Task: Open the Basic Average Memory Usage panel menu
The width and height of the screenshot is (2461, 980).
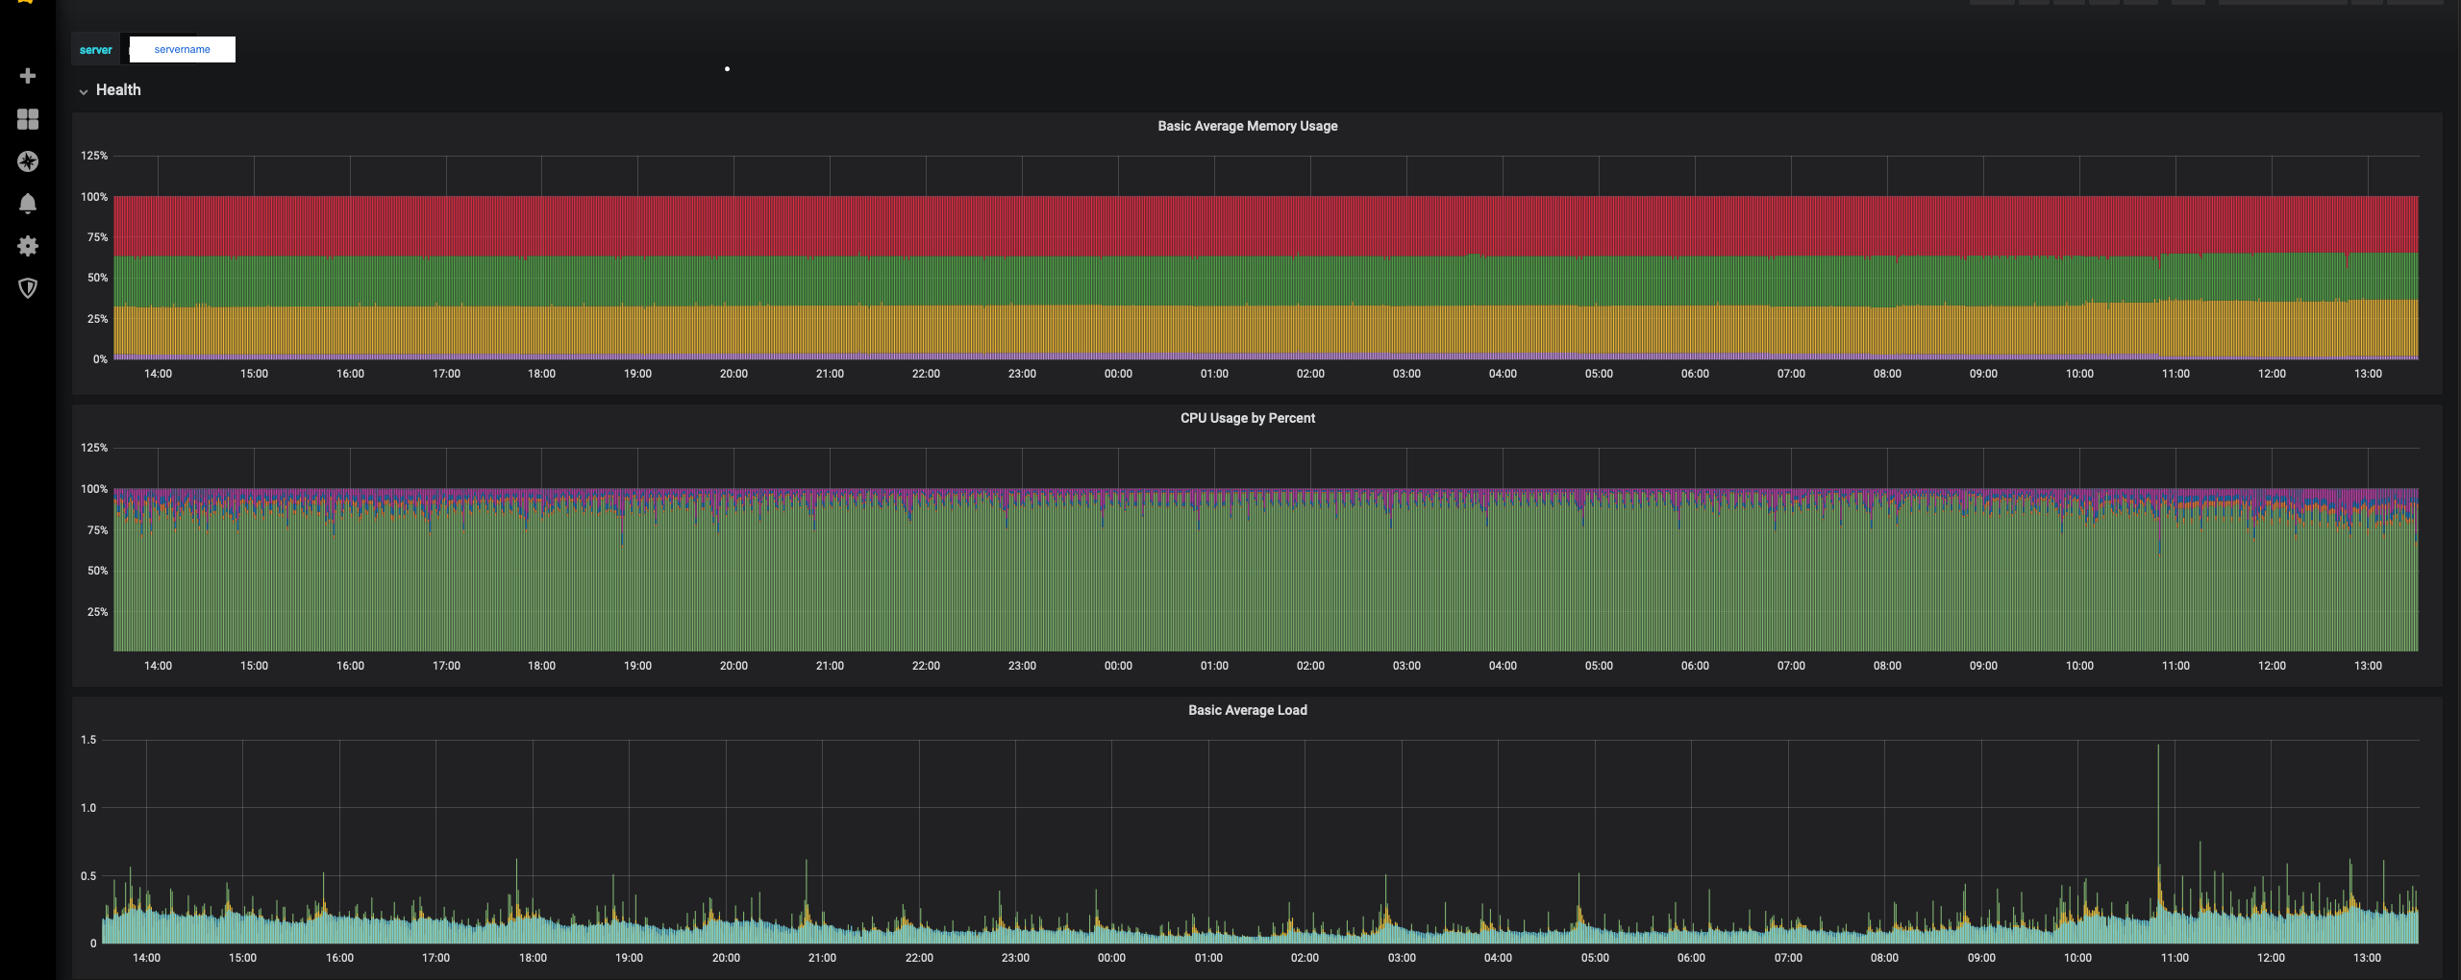Action: click(1247, 126)
